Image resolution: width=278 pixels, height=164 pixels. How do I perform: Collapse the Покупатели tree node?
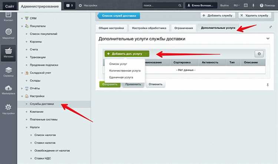click(22, 26)
